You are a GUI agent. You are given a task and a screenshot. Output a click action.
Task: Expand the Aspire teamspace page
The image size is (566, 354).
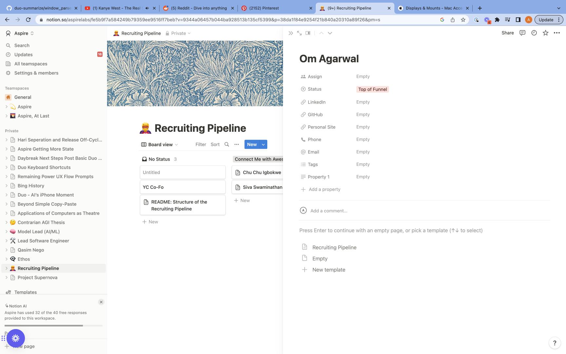pyautogui.click(x=6, y=107)
